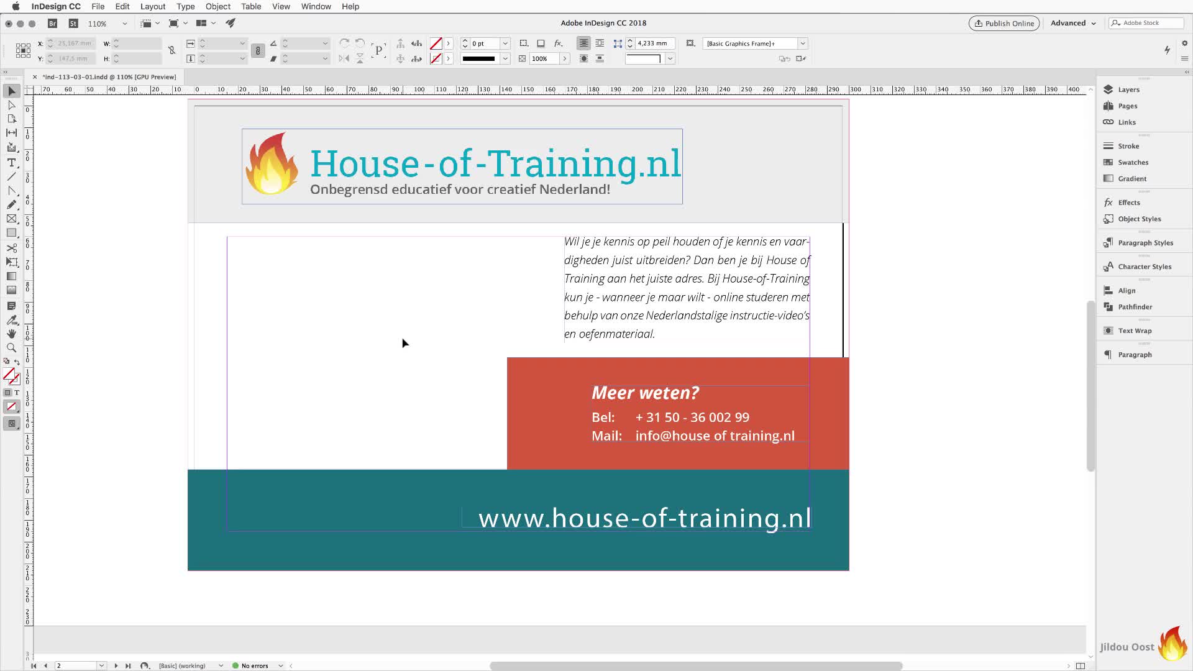Viewport: 1193px width, 671px height.
Task: Open the Basic Graphics Frame object style dropdown
Action: tap(802, 43)
